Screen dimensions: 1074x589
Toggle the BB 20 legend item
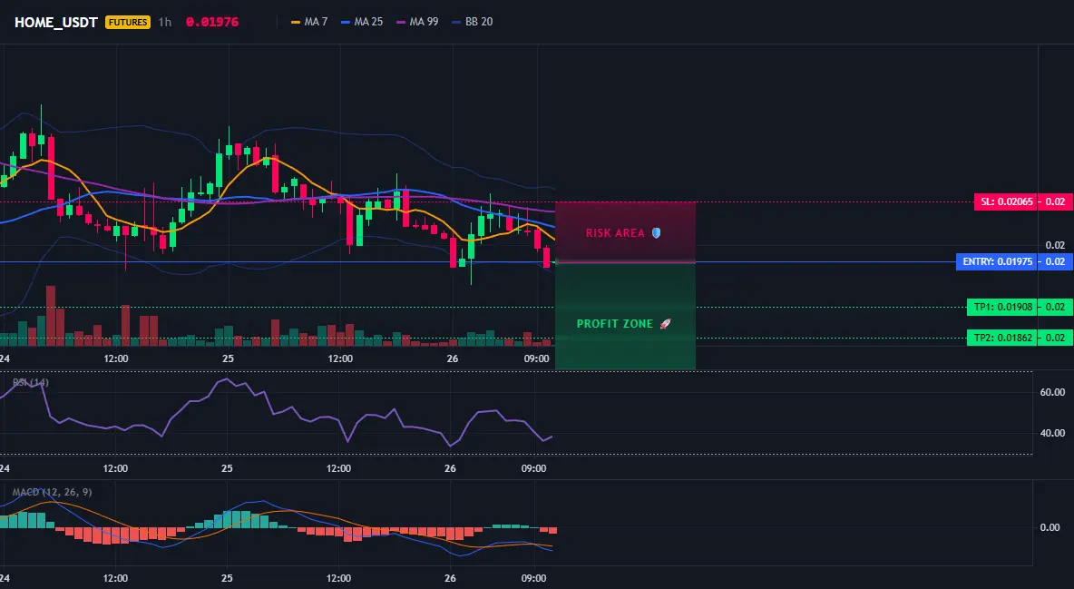click(x=472, y=22)
